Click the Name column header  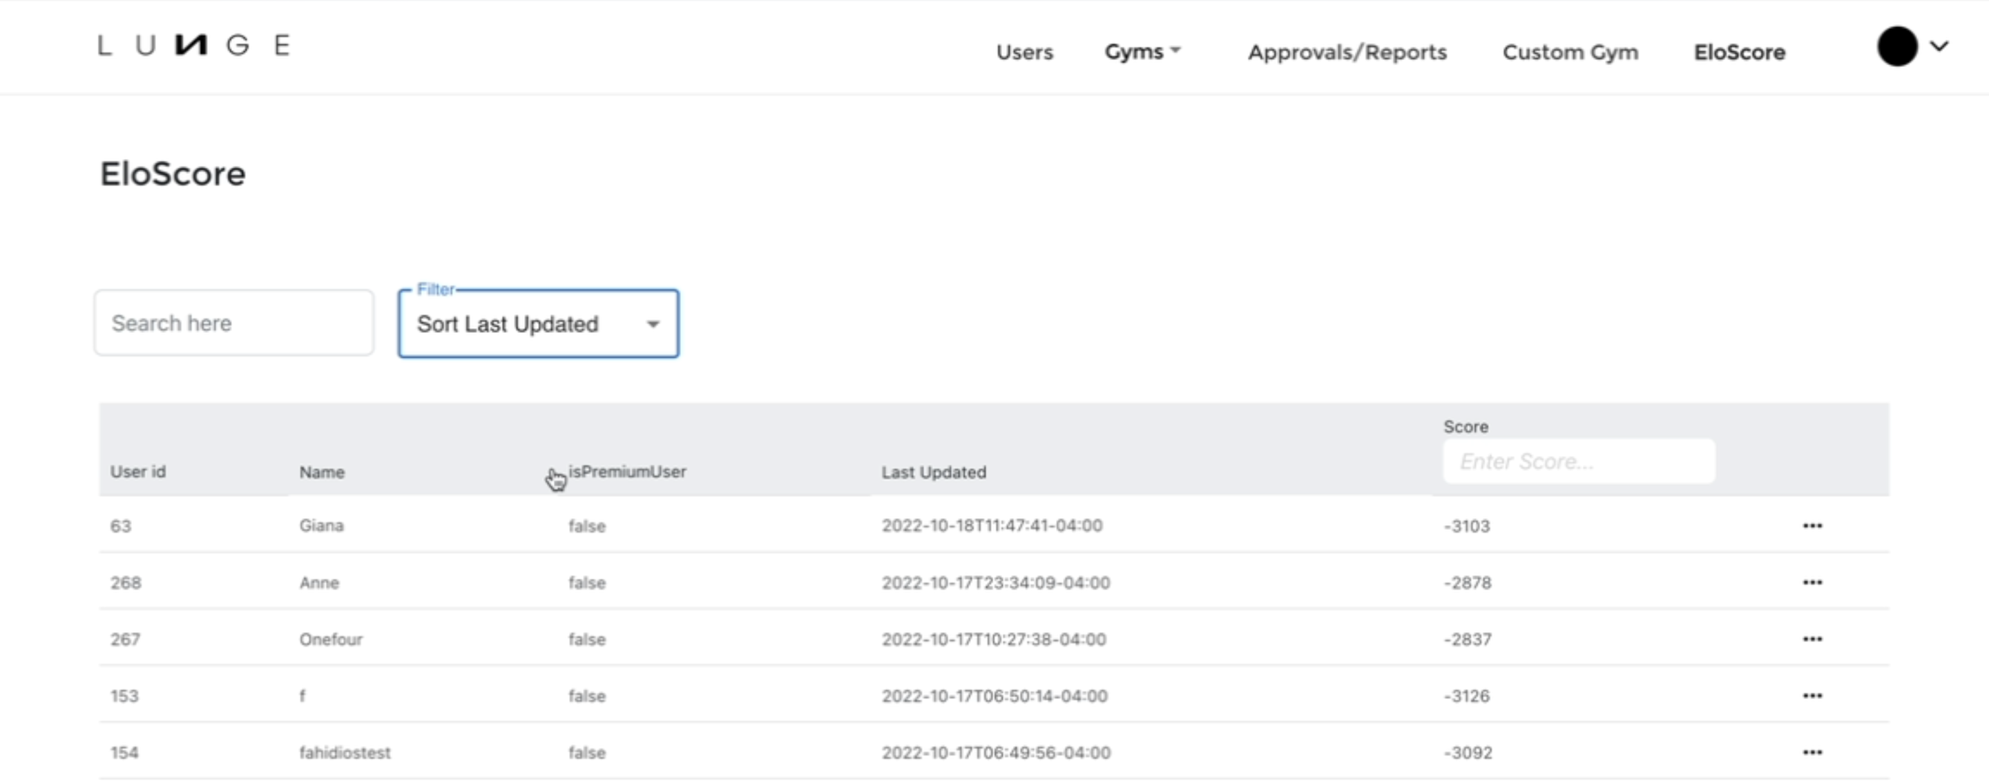[x=322, y=472]
